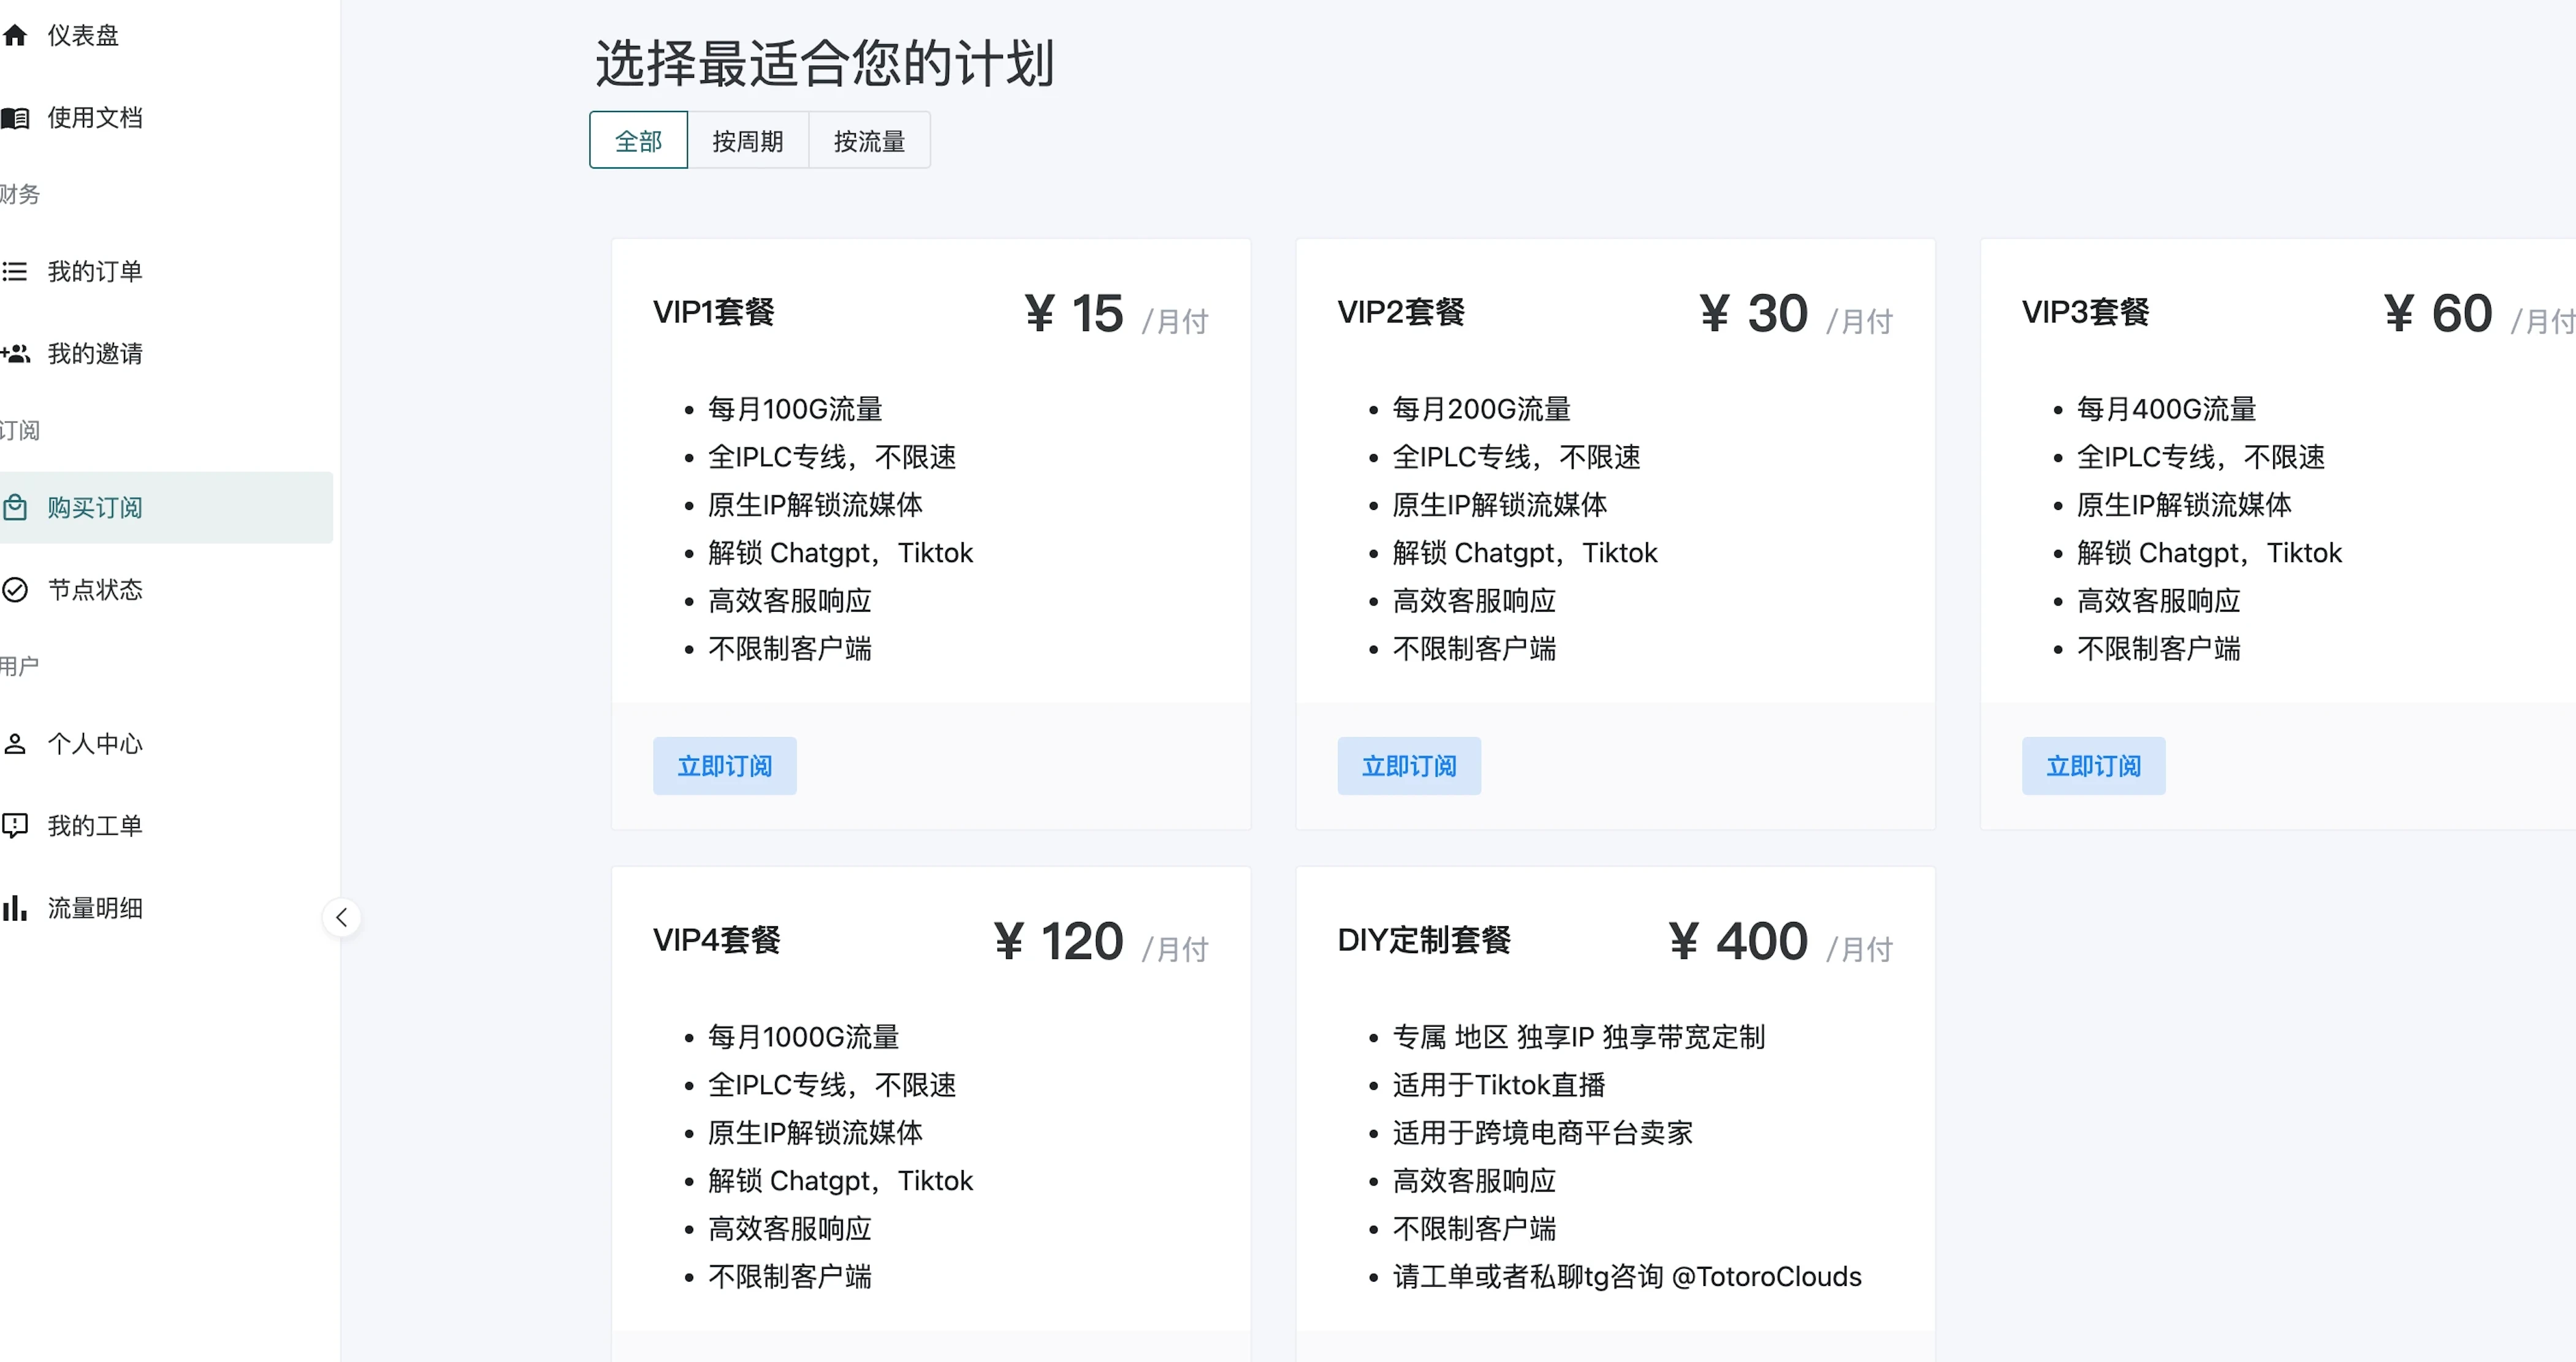Open the 节点状态 menu item
Image resolution: width=2576 pixels, height=1362 pixels.
95,589
